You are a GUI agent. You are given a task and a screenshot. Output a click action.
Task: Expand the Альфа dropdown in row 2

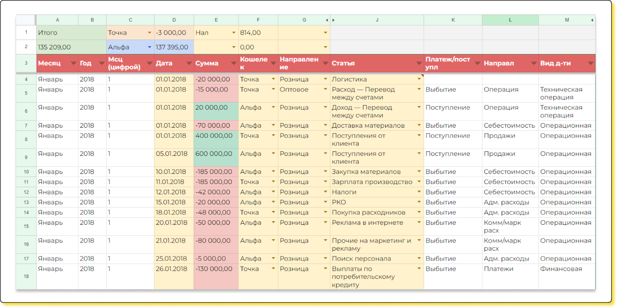(150, 47)
